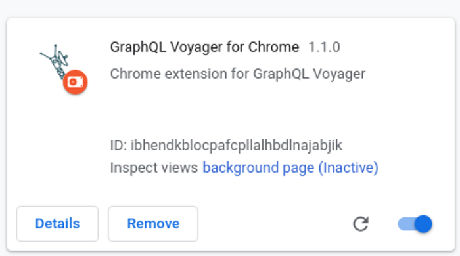This screenshot has height=256, width=460.
Task: Reload the GraphQL Voyager extension
Action: [x=361, y=224]
